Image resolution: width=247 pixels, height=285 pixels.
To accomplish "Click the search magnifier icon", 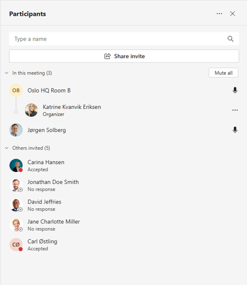I will (230, 39).
